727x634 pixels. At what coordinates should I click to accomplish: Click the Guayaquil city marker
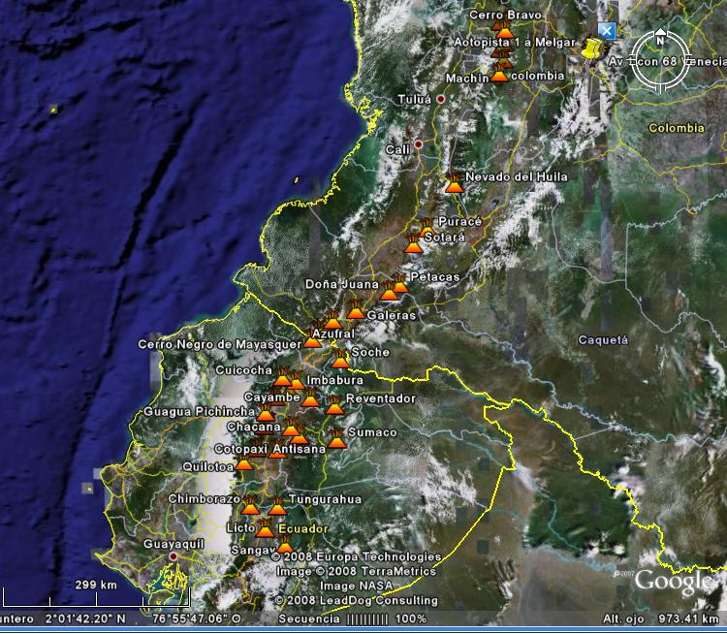(174, 557)
